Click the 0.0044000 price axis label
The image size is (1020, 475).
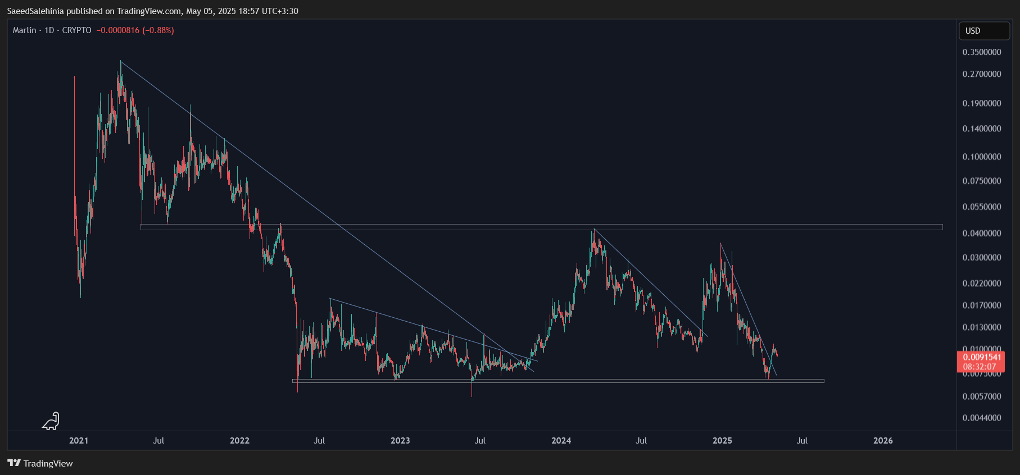(982, 418)
